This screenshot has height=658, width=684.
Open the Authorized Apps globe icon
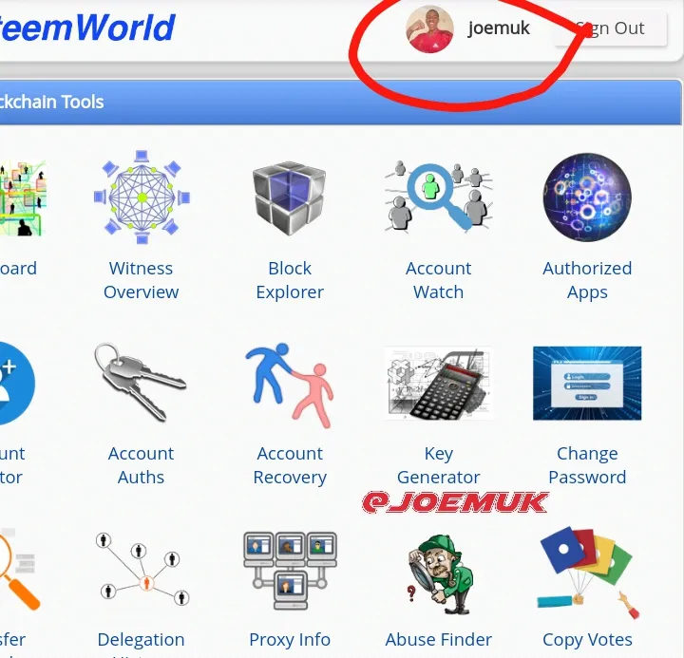pyautogui.click(x=587, y=197)
